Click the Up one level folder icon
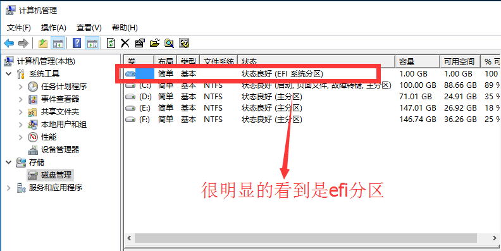 pos(43,43)
